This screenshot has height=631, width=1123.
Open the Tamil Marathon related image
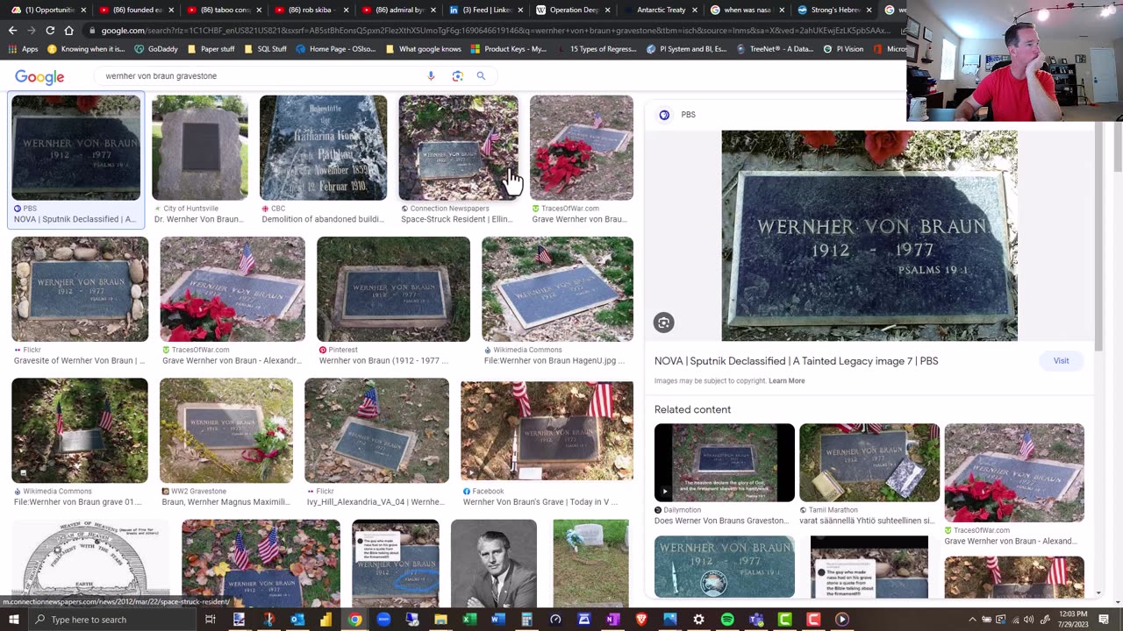point(869,463)
